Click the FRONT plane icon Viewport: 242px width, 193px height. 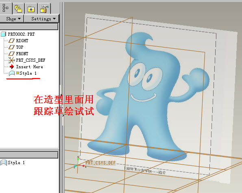coord(11,54)
